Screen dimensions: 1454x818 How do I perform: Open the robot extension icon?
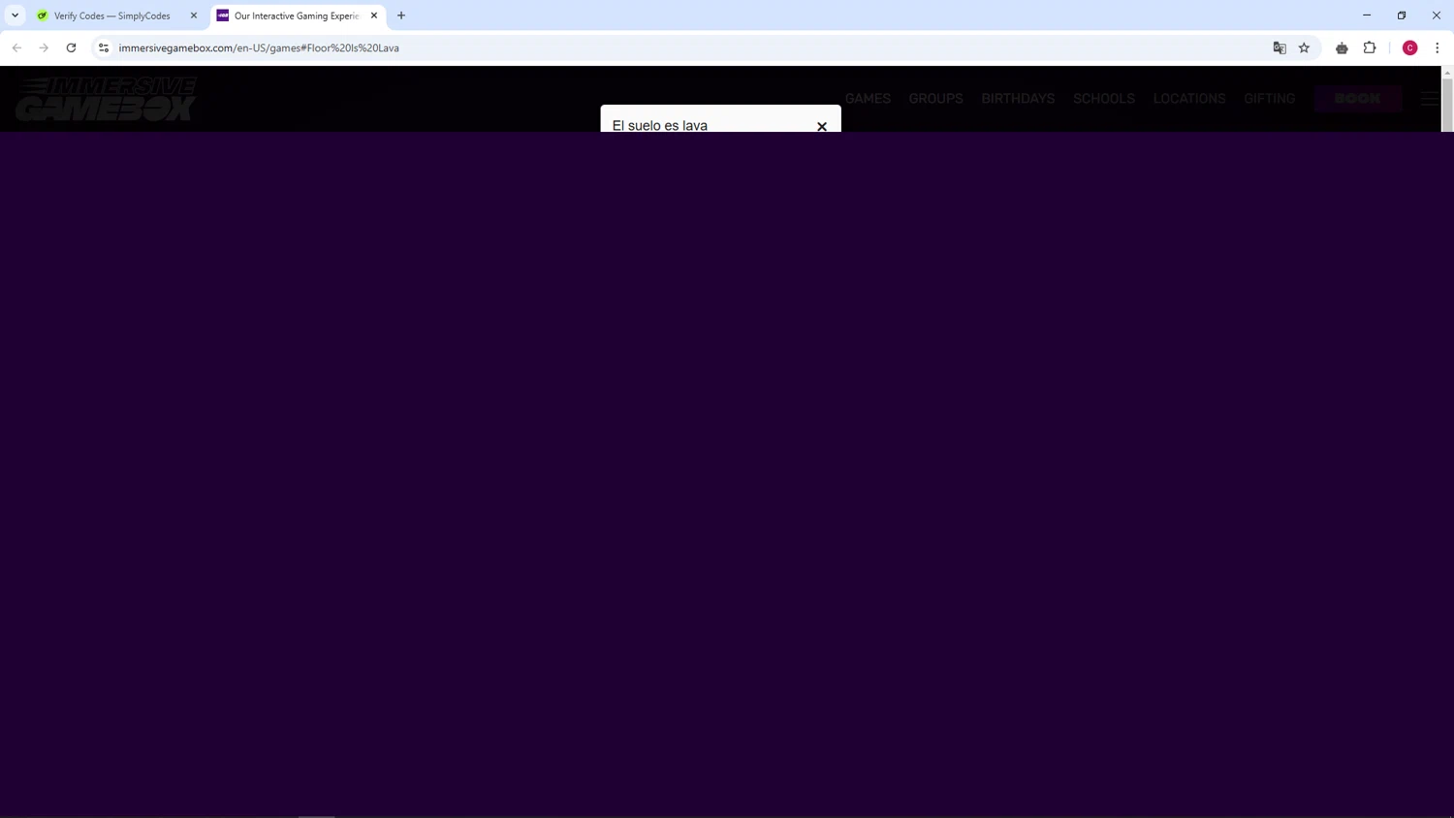click(1342, 47)
